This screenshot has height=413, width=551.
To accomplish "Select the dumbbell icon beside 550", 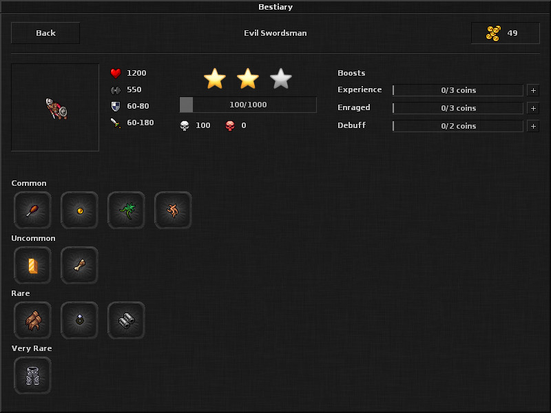I will click(116, 90).
